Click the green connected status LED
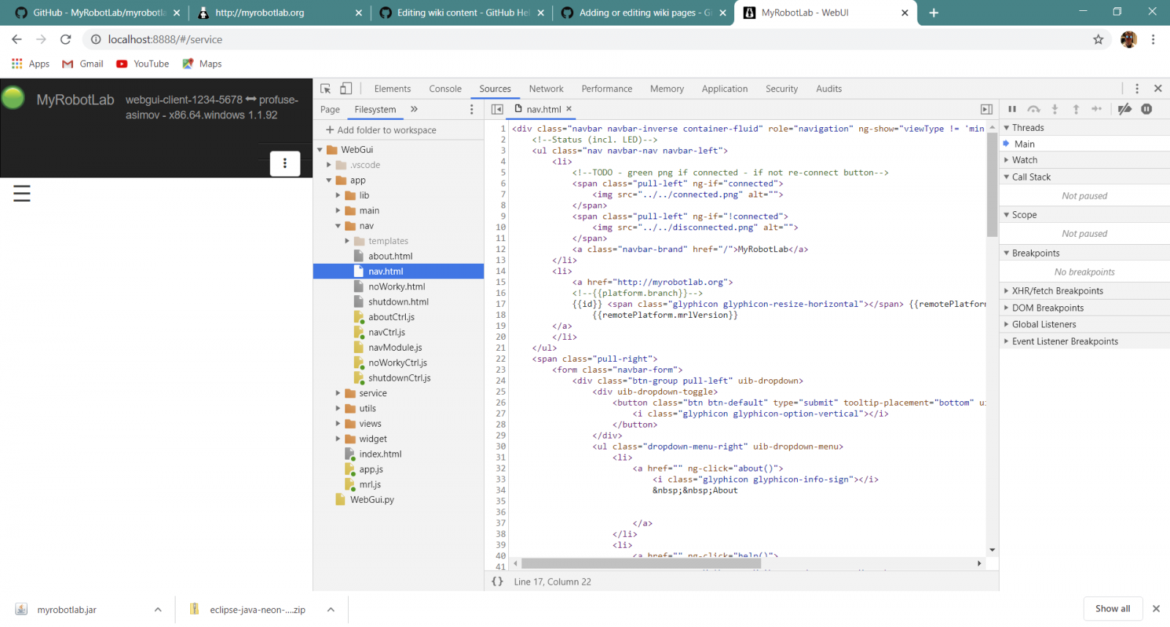1170x627 pixels. (13, 98)
